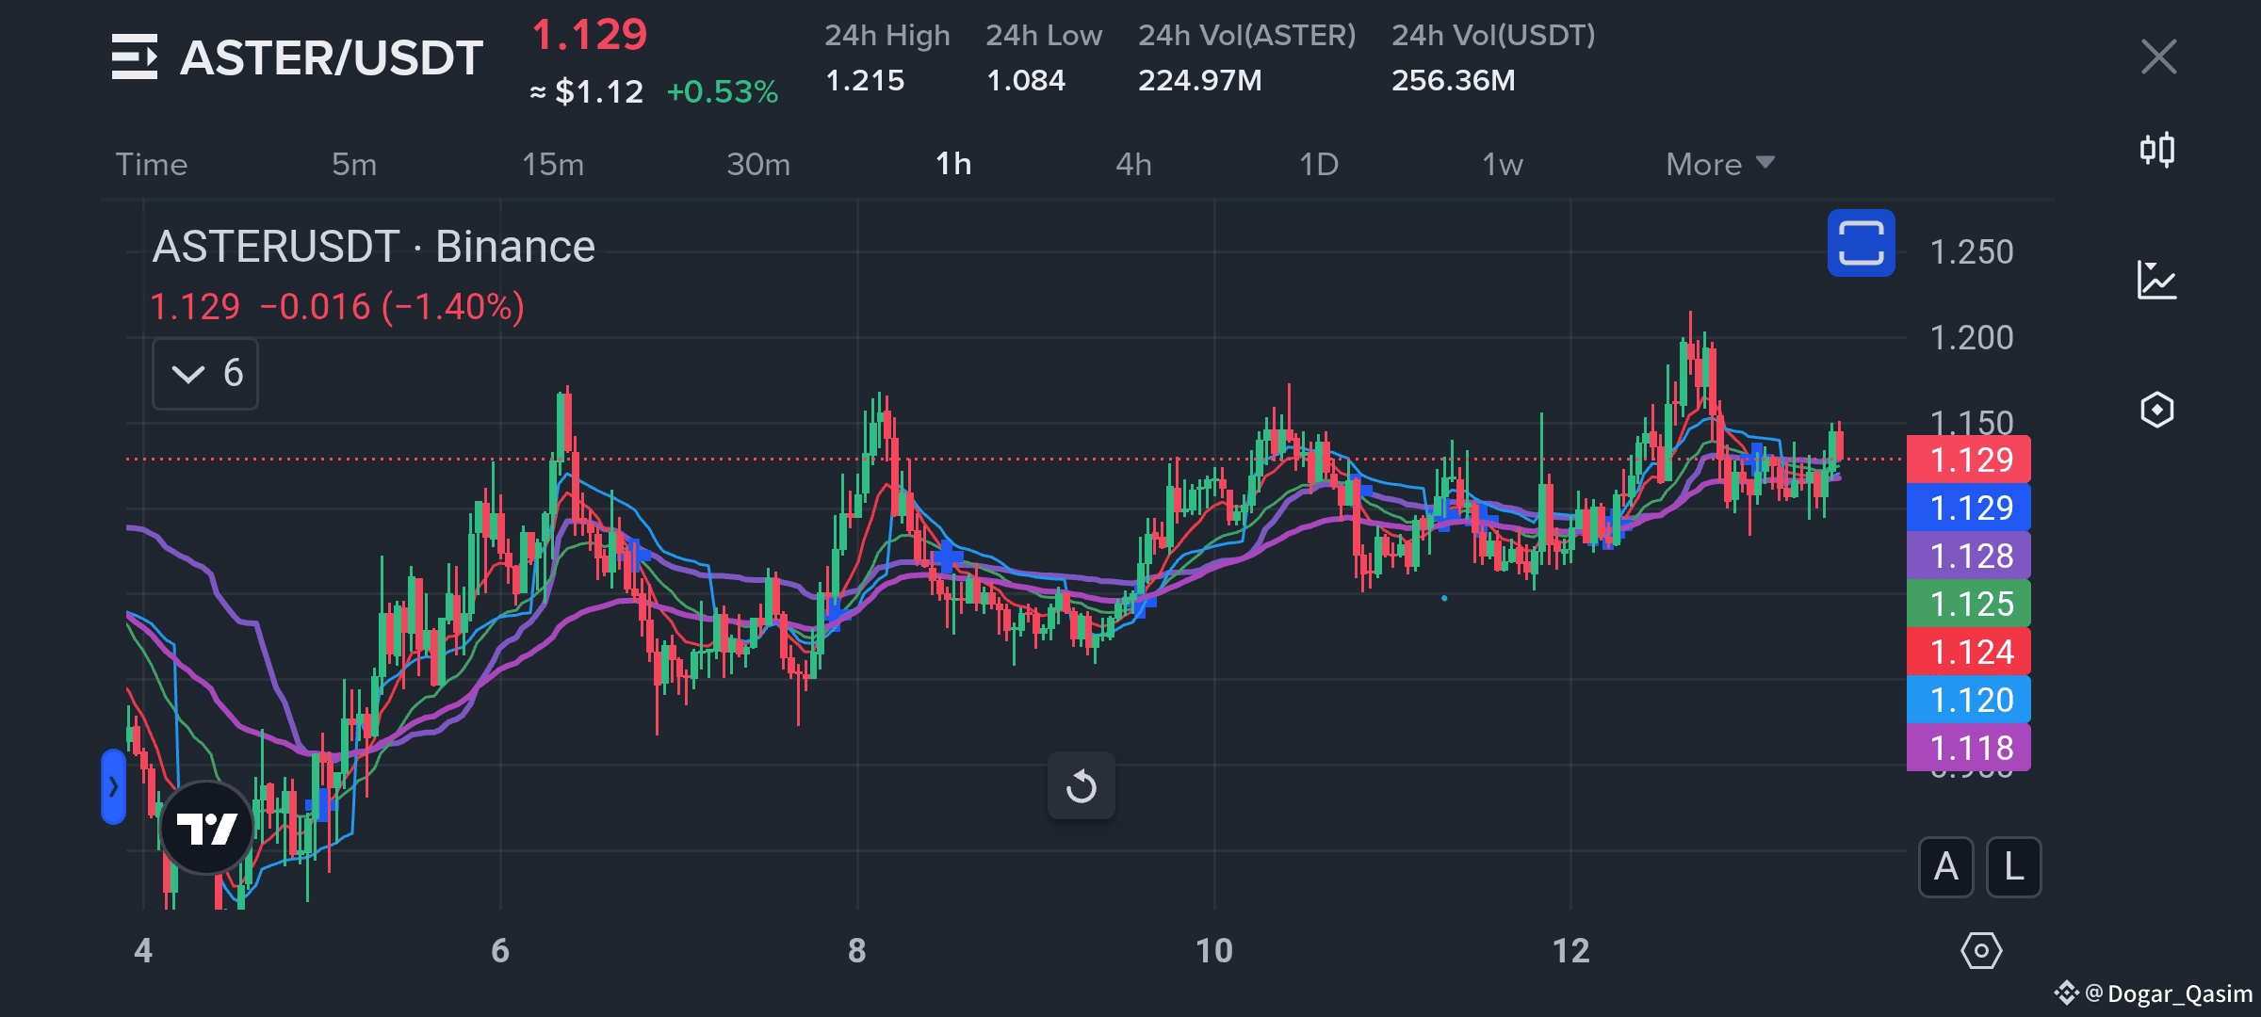Select the 15m interval

click(x=553, y=164)
